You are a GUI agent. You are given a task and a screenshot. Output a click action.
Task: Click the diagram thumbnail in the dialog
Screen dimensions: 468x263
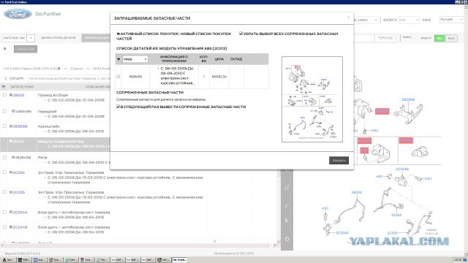[x=312, y=99]
